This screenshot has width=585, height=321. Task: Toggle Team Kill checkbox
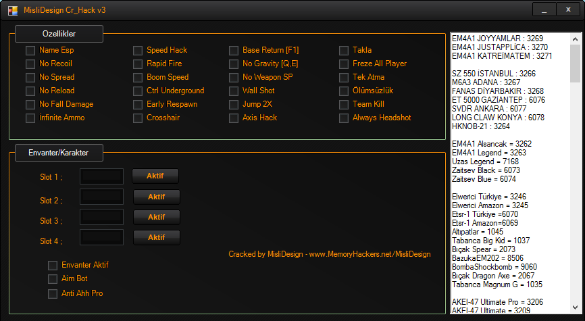pos(344,105)
